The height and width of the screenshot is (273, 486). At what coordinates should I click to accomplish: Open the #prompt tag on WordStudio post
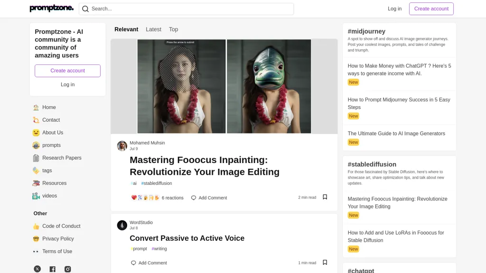pyautogui.click(x=139, y=248)
